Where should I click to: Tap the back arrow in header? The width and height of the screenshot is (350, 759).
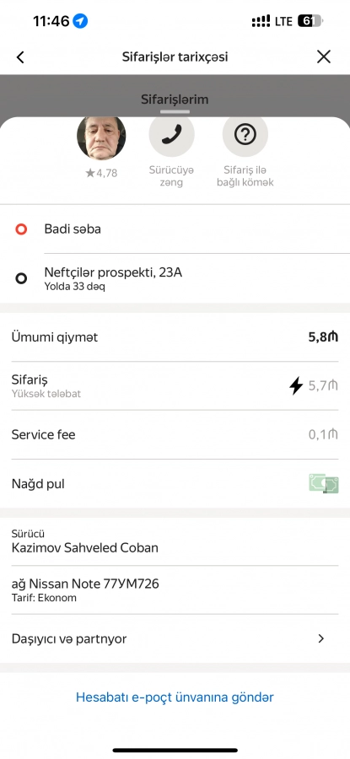(x=20, y=57)
